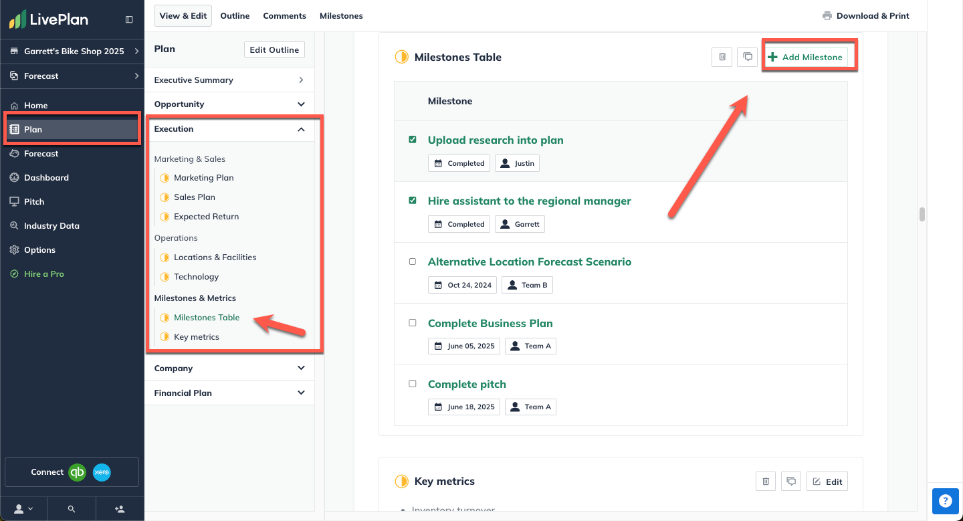Click the QuickBooks connect icon
This screenshot has height=521, width=963.
78,472
